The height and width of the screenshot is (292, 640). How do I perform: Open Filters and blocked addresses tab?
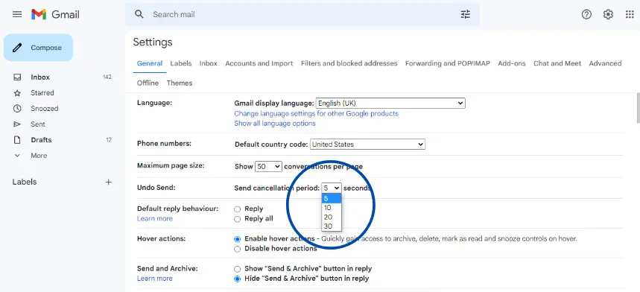(x=349, y=63)
